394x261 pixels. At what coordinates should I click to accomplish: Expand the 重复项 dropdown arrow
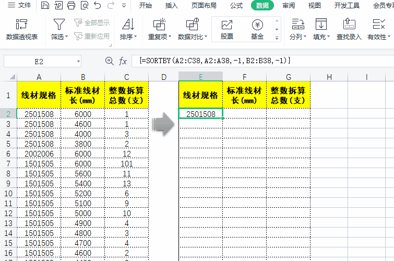(x=170, y=37)
